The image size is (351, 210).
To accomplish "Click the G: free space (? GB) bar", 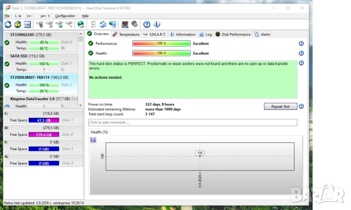I will (44, 163).
